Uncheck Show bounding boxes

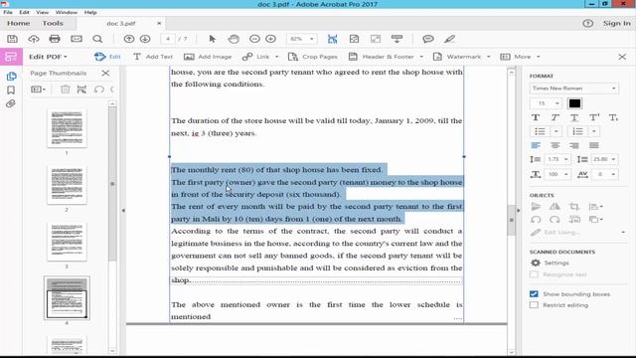(x=534, y=294)
